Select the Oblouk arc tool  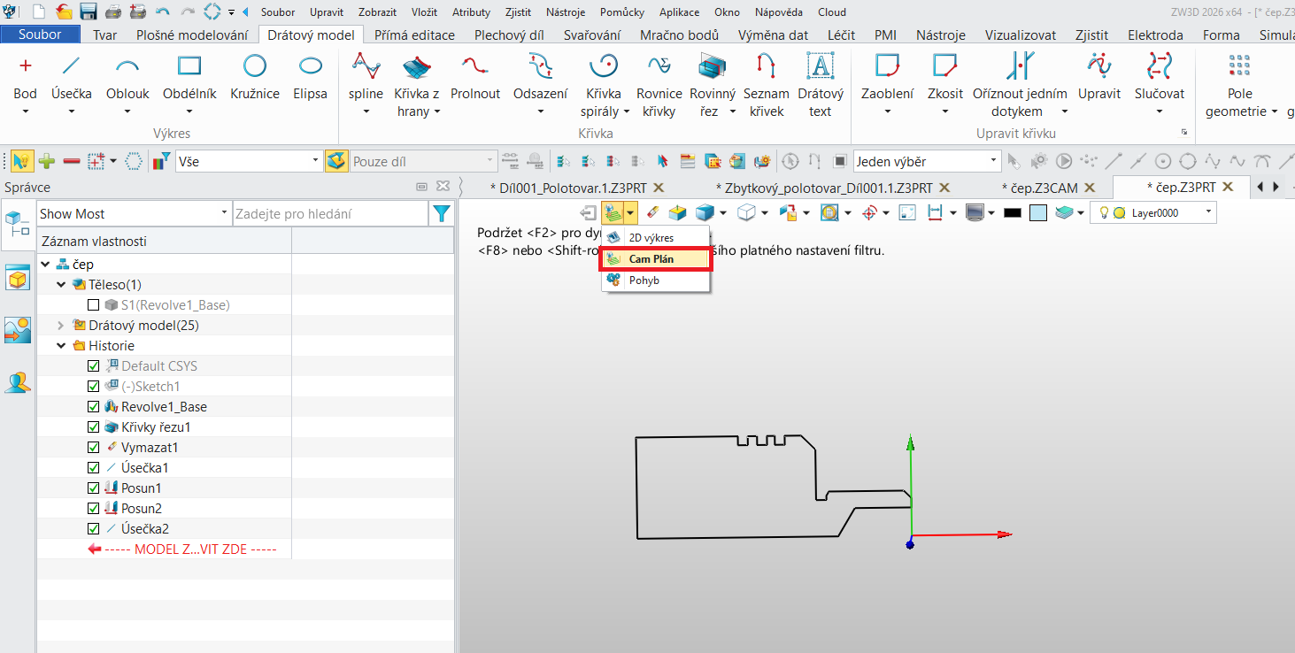(x=127, y=78)
